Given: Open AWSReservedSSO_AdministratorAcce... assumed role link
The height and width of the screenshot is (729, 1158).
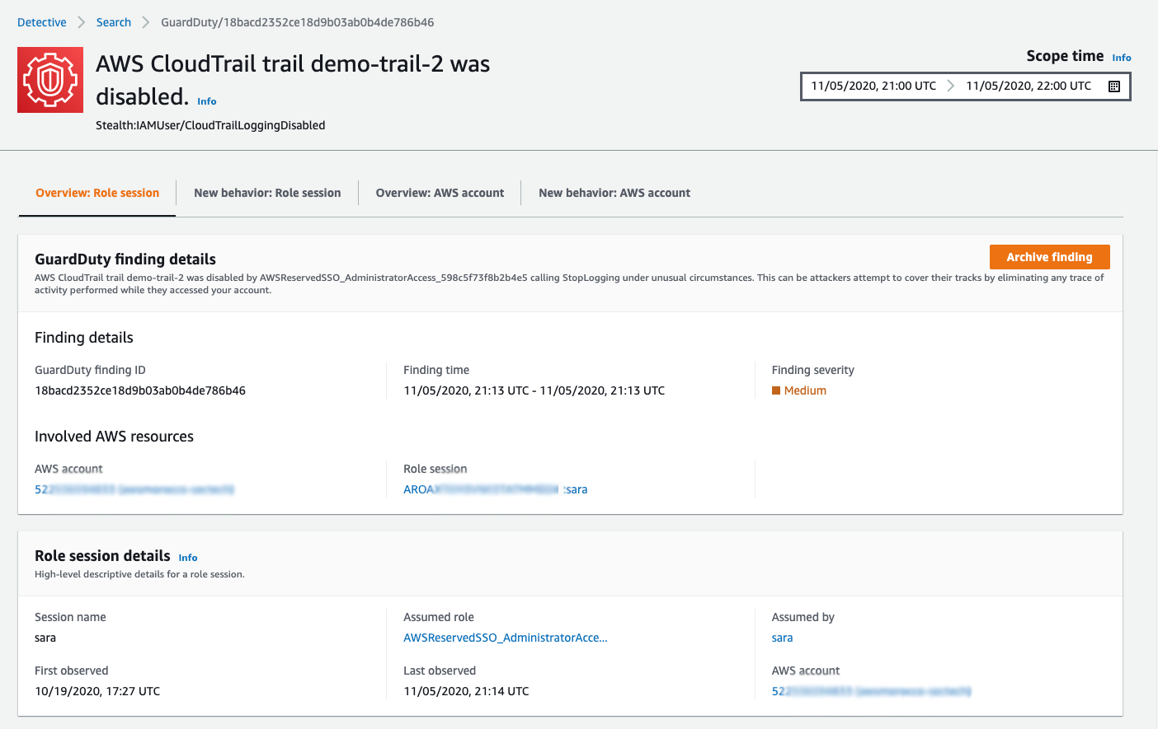Looking at the screenshot, I should pyautogui.click(x=506, y=638).
